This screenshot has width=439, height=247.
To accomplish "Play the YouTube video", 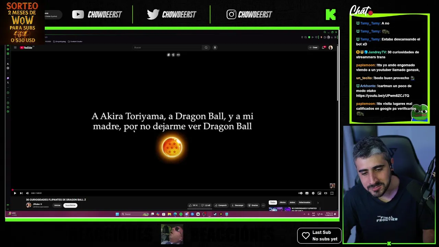I will (15, 193).
